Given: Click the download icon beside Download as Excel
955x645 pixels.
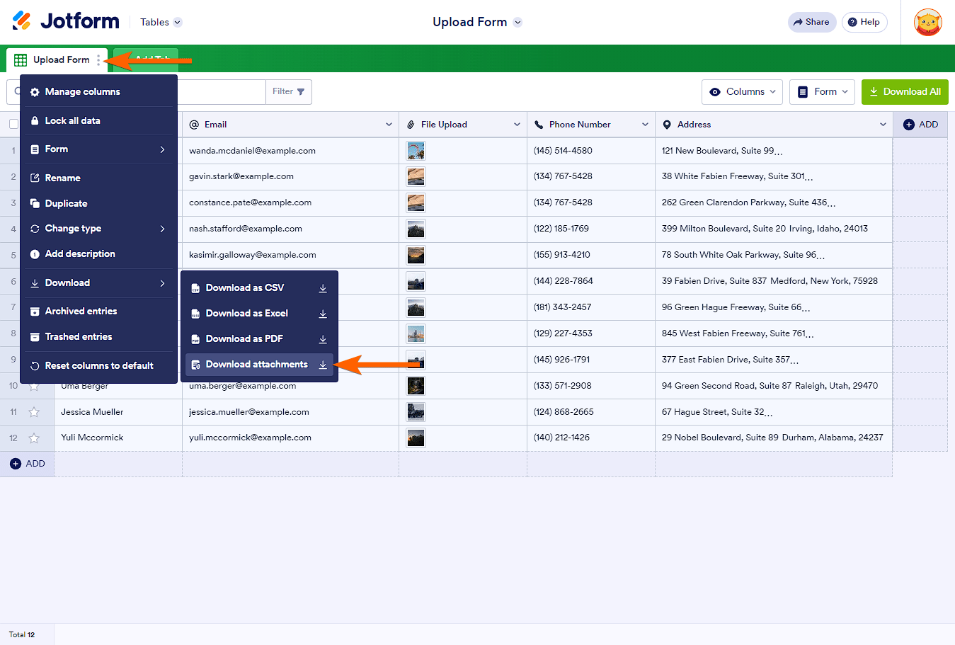Looking at the screenshot, I should (323, 314).
